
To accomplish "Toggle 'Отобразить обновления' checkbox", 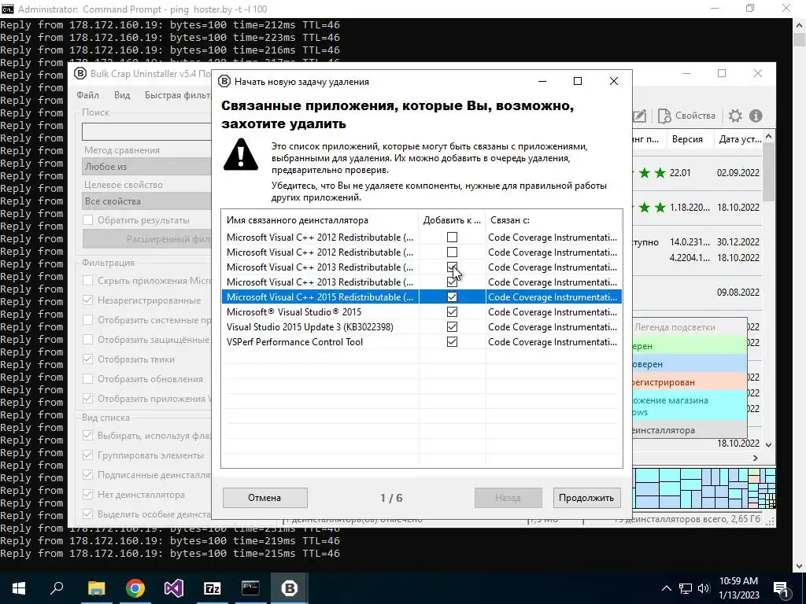I will click(88, 379).
